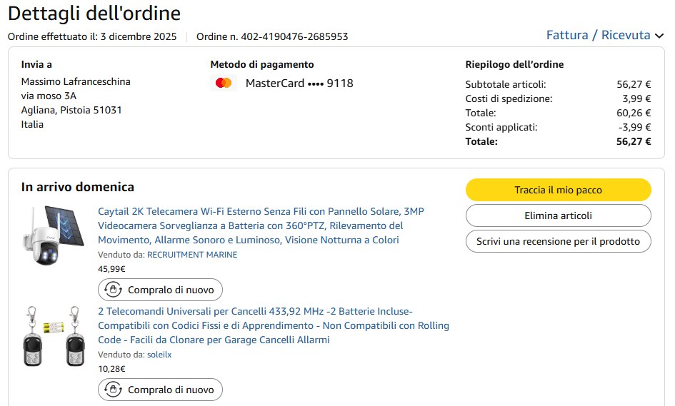Click the Elimina articoli button
This screenshot has height=406, width=675.
tap(558, 215)
